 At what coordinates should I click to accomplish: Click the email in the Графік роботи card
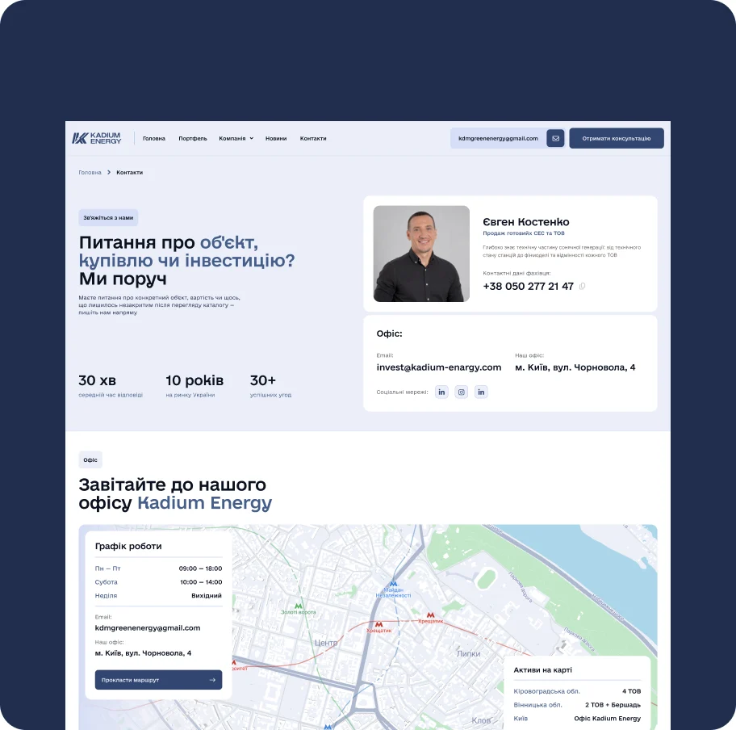(x=148, y=628)
